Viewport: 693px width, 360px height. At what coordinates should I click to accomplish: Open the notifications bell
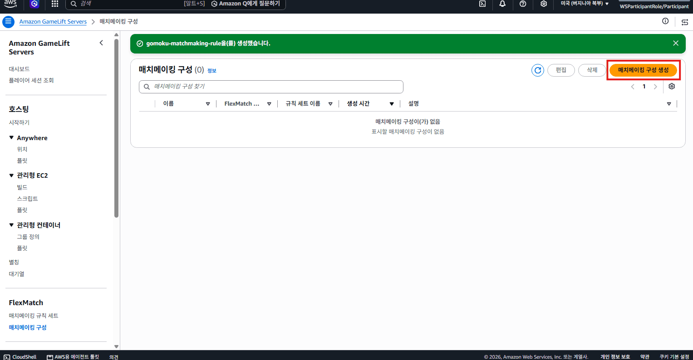pos(502,4)
